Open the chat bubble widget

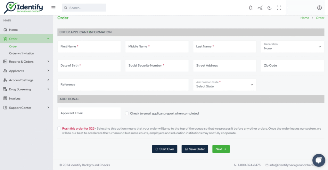tap(319, 160)
